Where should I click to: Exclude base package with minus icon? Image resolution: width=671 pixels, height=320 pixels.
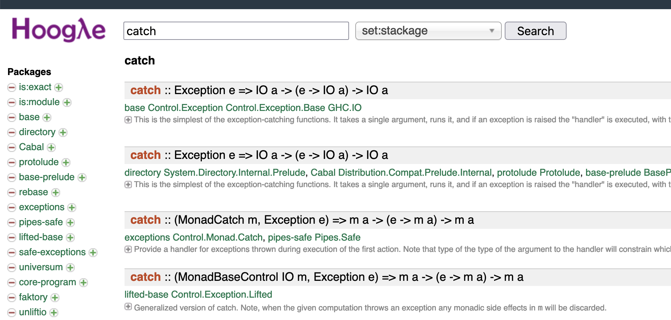(12, 118)
